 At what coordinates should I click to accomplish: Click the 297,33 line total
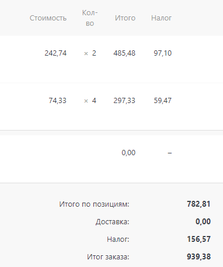(x=124, y=101)
